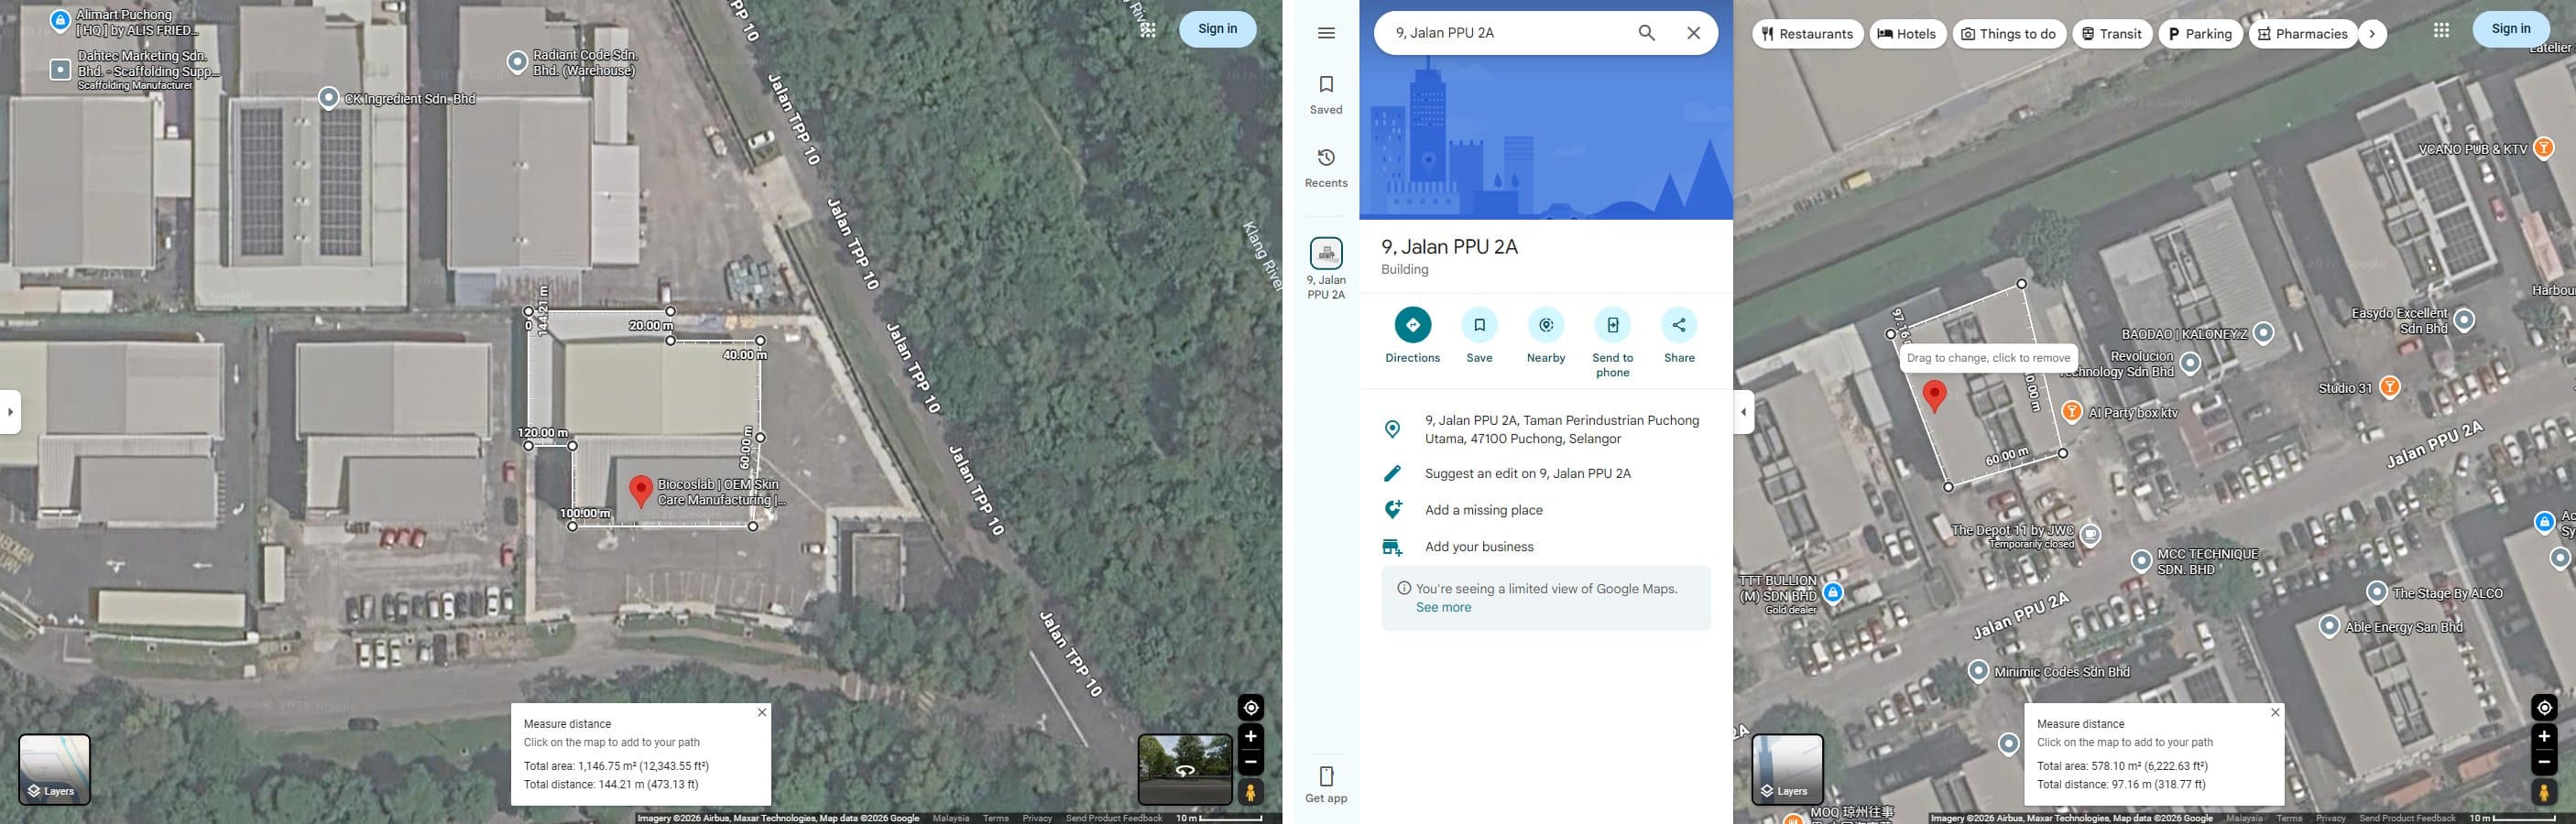Open Google apps grid in left window
The height and width of the screenshot is (824, 2576).
[x=1147, y=30]
